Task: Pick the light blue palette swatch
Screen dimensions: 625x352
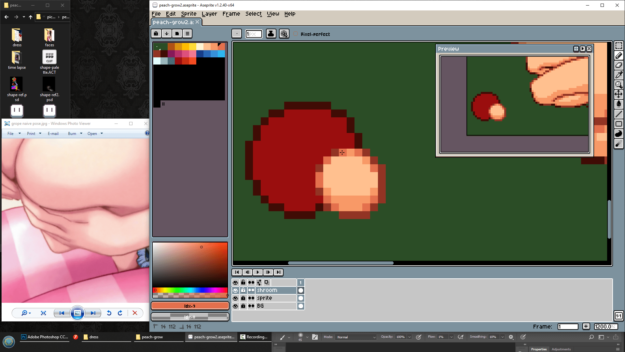Action: [221, 54]
